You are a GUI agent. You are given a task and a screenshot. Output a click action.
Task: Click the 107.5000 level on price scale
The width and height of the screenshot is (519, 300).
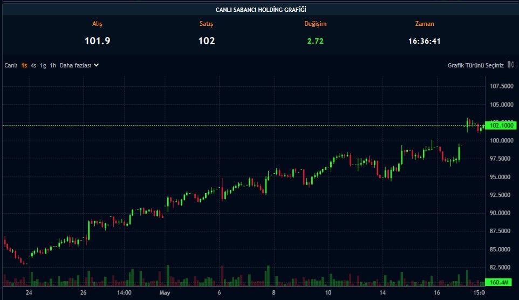pos(501,86)
